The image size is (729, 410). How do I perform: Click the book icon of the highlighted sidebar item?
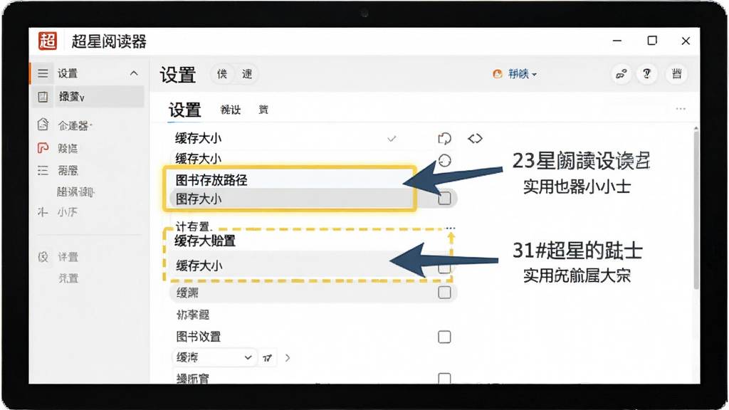[43, 97]
